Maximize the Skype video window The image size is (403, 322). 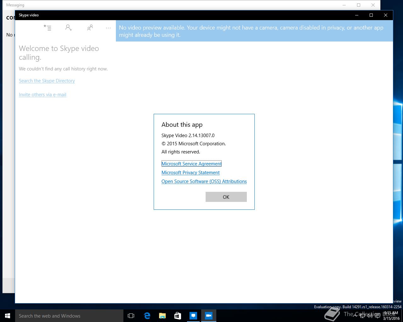371,15
